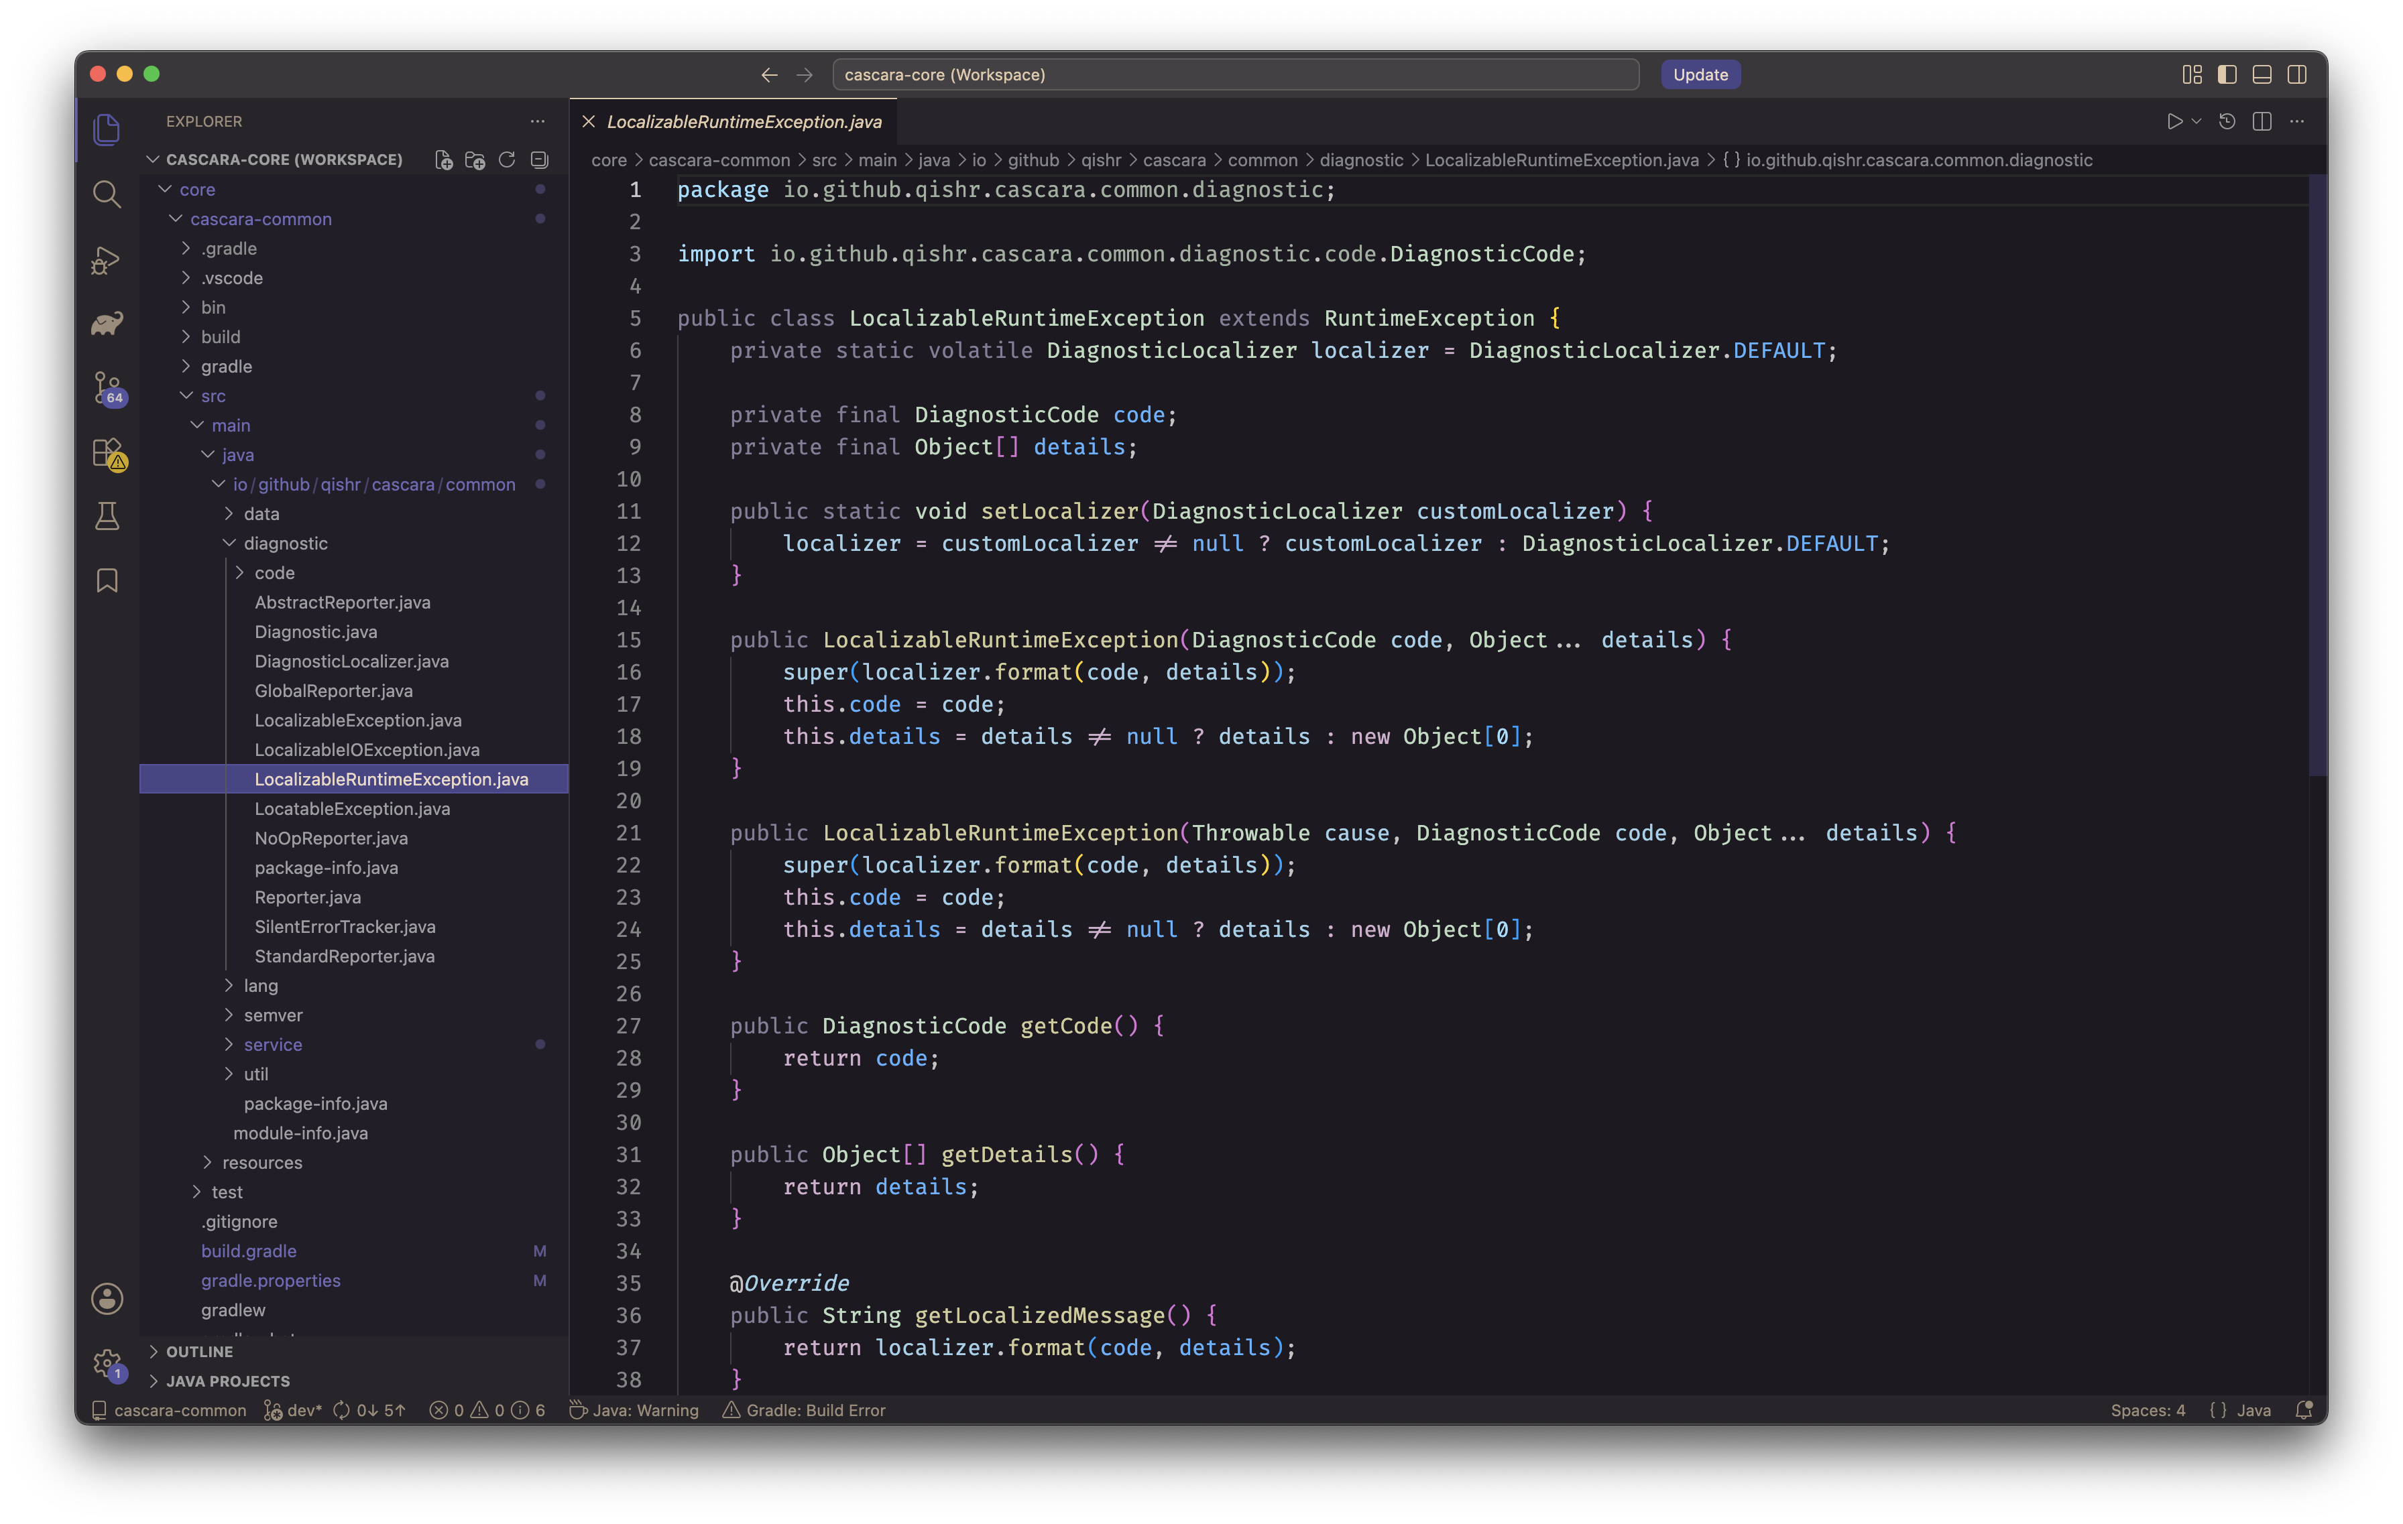
Task: Click the cascara-common breadcrumb segment
Action: coord(719,160)
